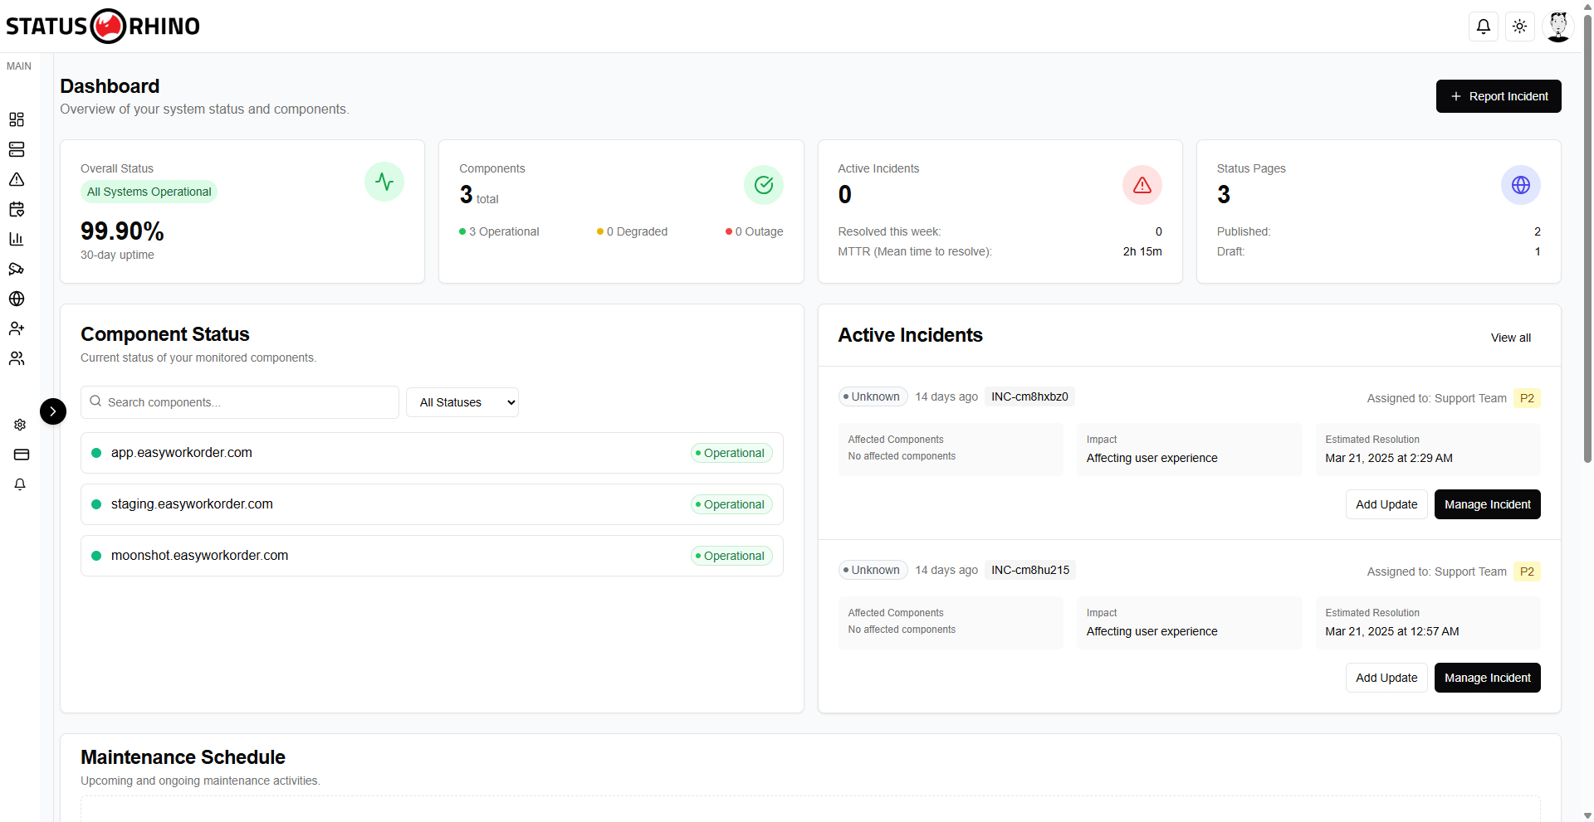
Task: Expand the collapsed sidebar with the chevron
Action: coord(53,411)
